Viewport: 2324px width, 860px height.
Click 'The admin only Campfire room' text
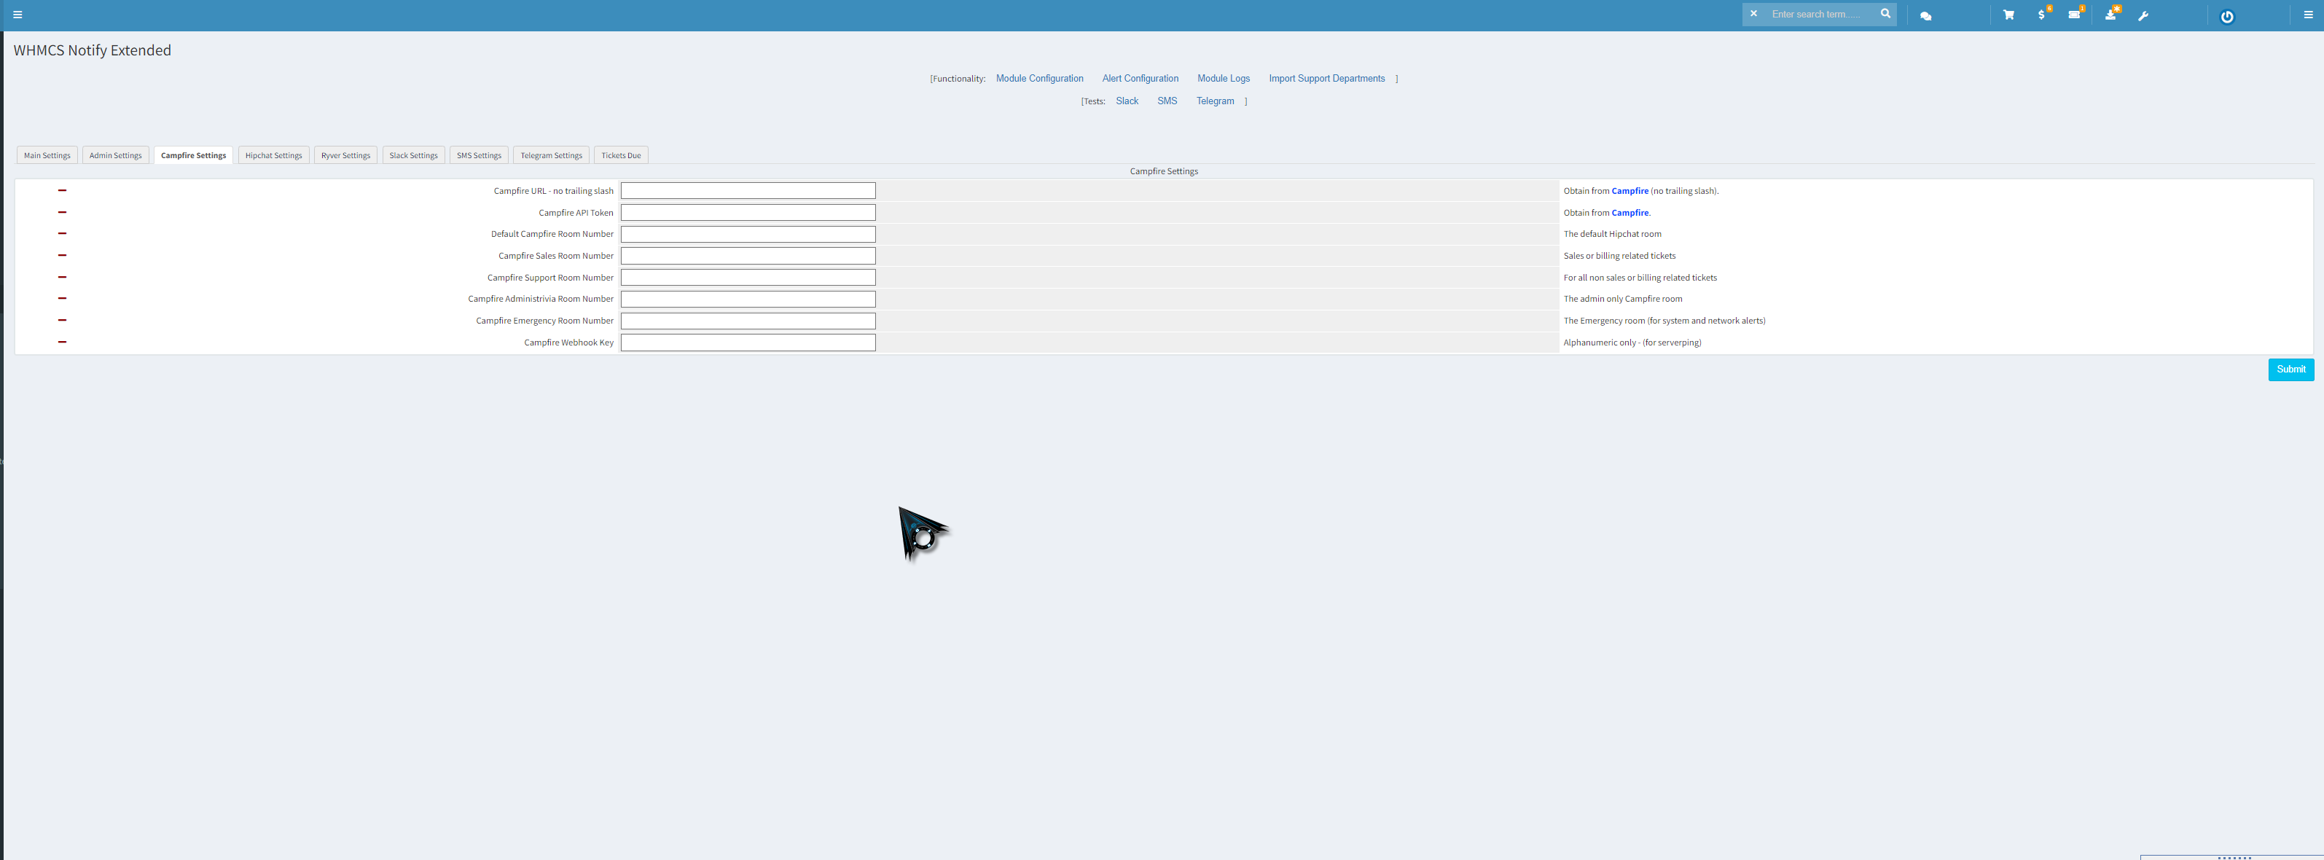[1622, 299]
